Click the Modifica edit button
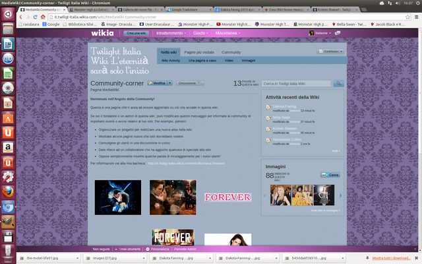 (157, 83)
